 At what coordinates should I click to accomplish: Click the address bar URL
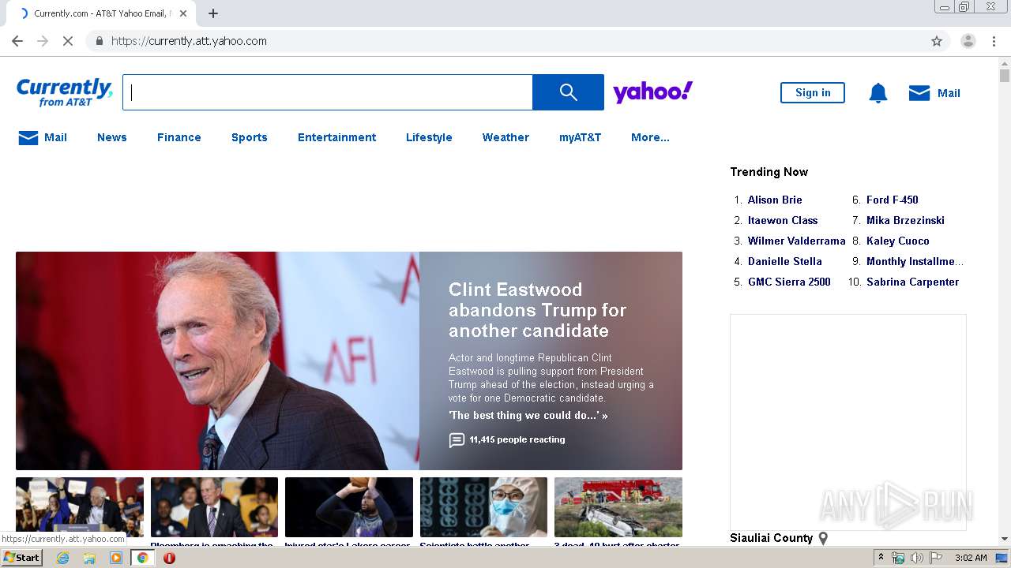pos(189,41)
